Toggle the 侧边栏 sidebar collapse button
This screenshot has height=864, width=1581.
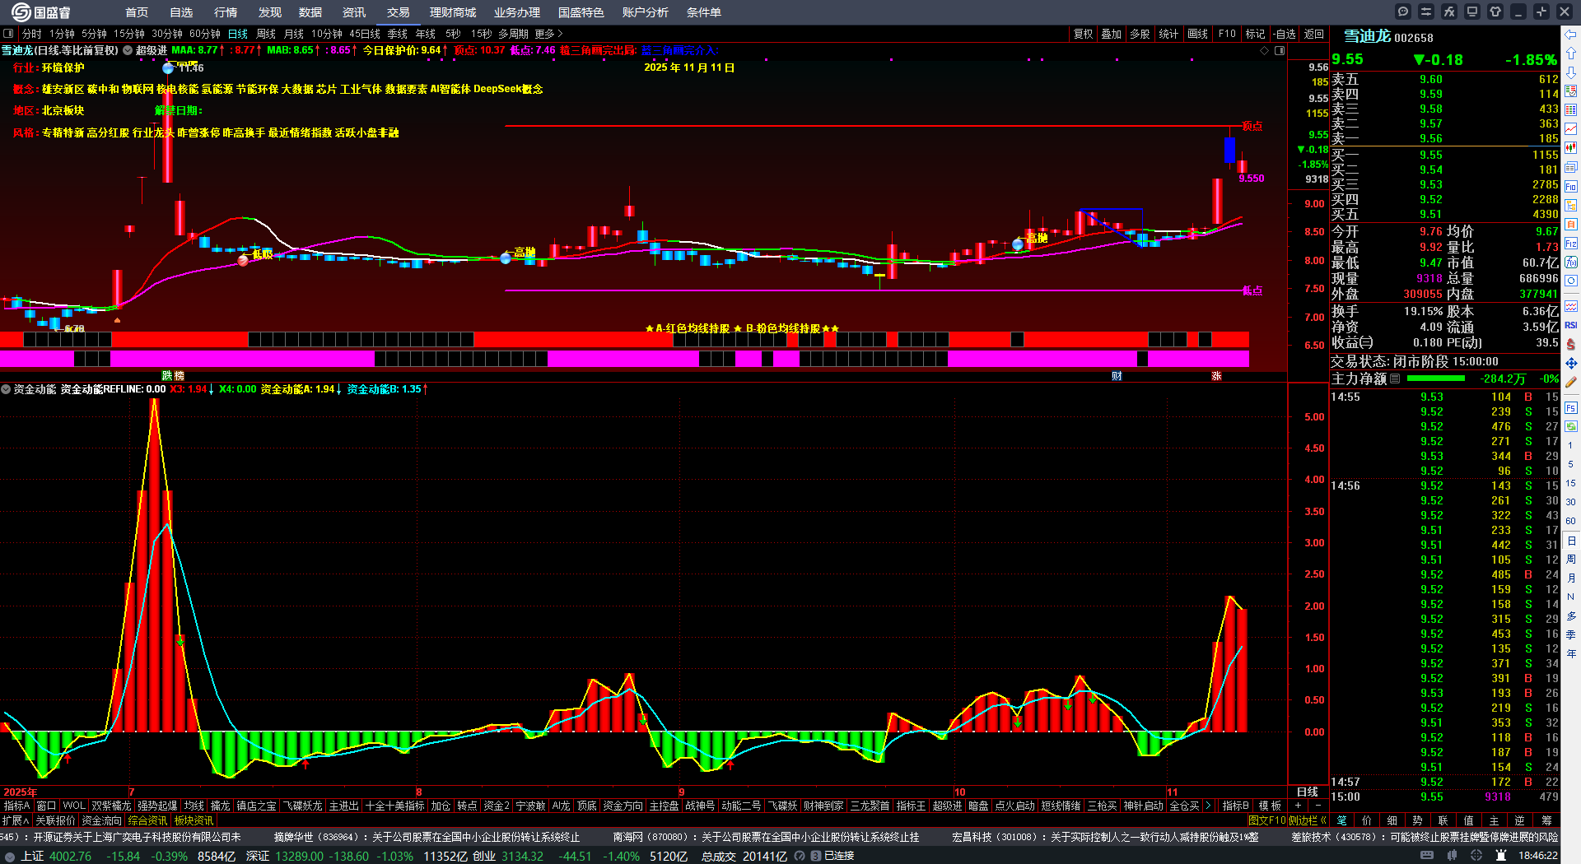click(x=1308, y=820)
